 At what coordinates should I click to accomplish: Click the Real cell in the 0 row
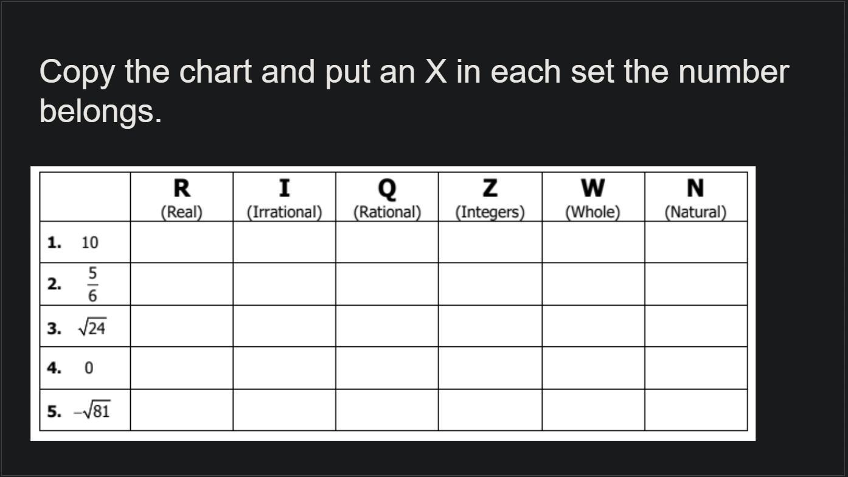[181, 368]
